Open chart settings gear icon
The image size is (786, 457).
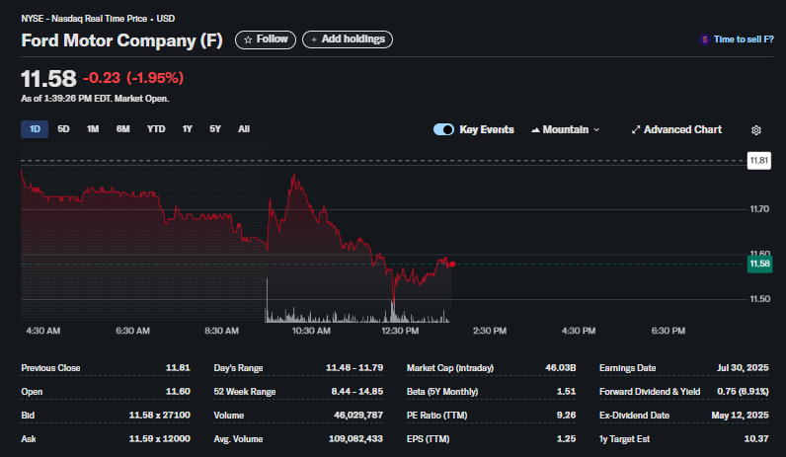click(756, 130)
